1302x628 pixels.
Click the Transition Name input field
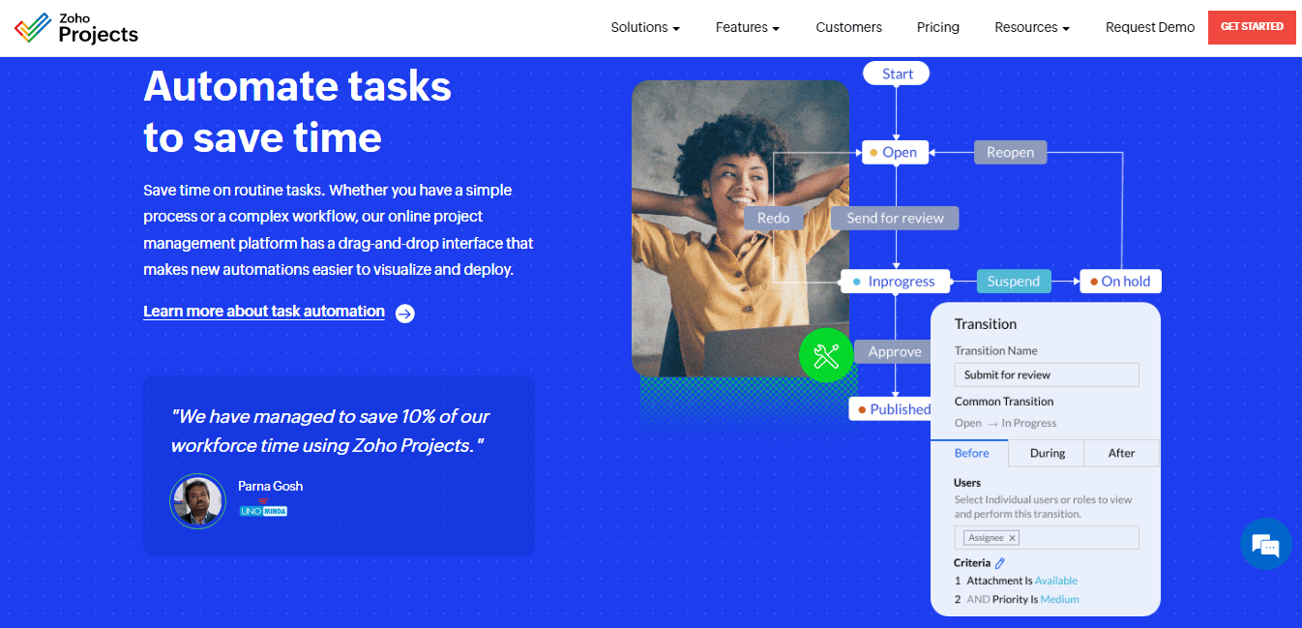coord(1046,374)
